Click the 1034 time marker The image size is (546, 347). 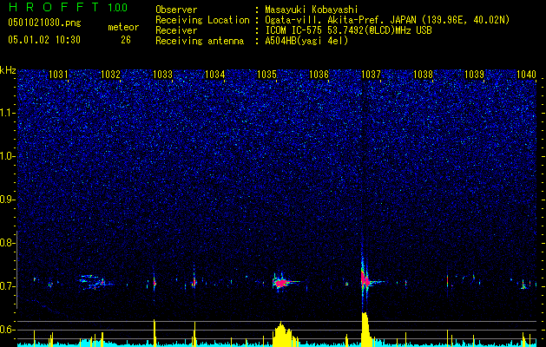tap(215, 74)
